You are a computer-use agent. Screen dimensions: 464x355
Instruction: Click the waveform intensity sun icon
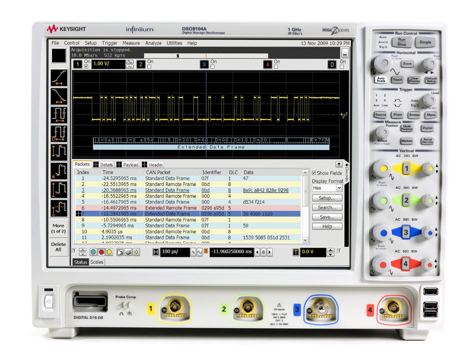136,252
